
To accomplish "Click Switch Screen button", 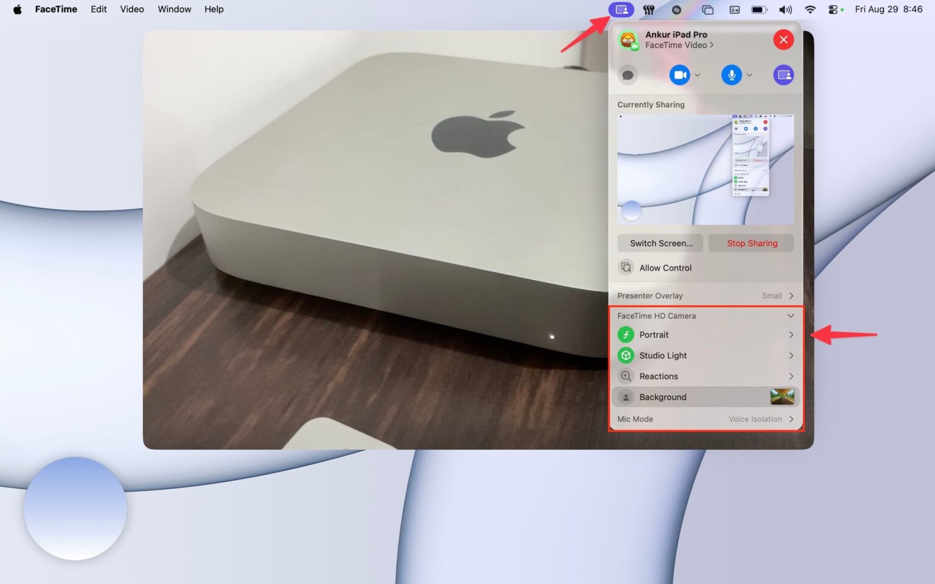I will (x=660, y=243).
